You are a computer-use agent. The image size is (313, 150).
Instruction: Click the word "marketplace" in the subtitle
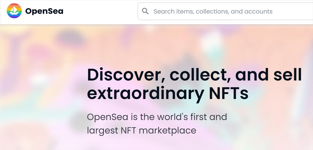167,130
